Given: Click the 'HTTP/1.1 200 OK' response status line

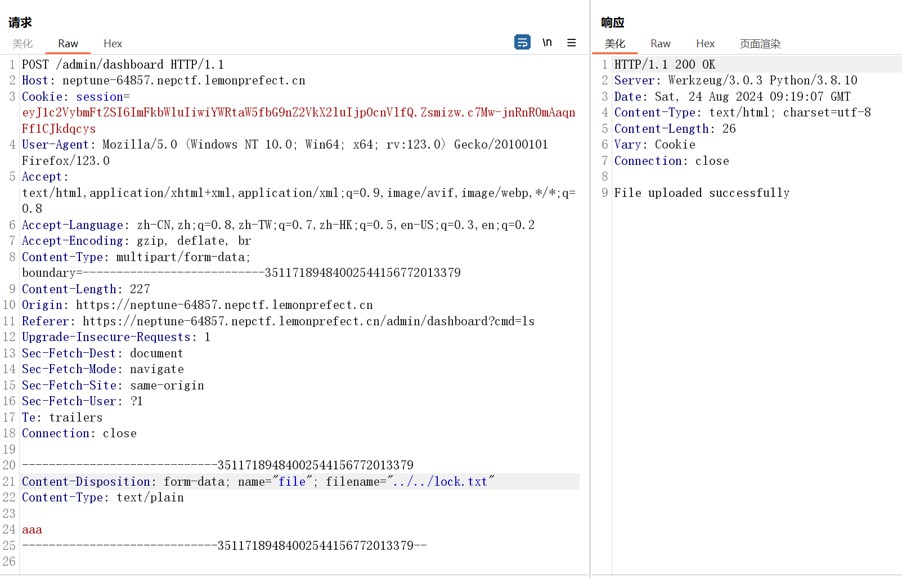Looking at the screenshot, I should 665,65.
